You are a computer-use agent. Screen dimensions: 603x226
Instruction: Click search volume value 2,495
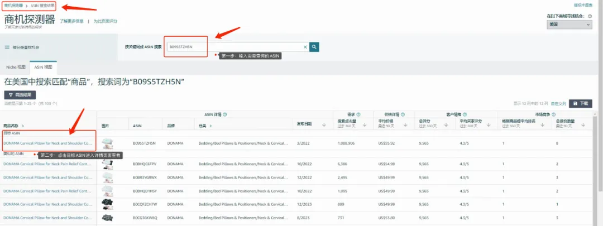click(x=342, y=177)
